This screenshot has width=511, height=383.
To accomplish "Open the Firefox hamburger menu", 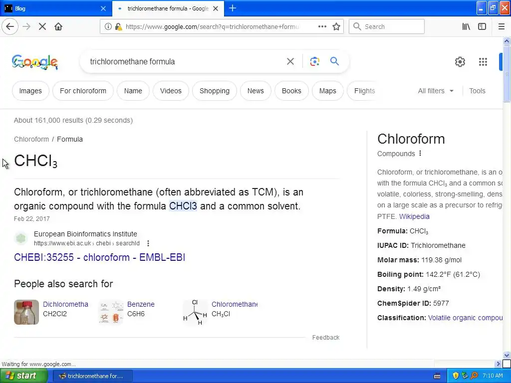I will click(x=501, y=27).
